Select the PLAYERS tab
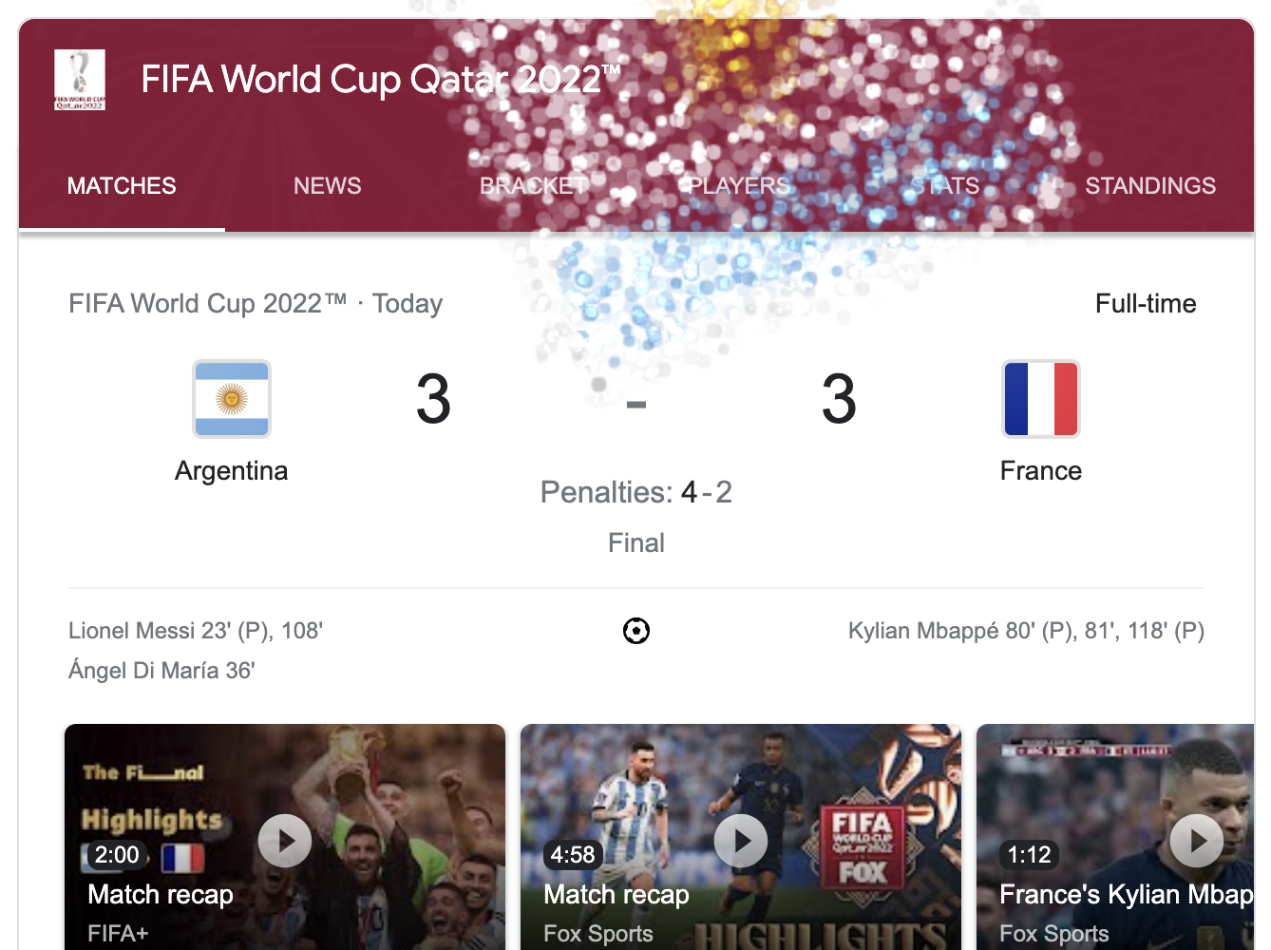The image size is (1271, 950). (737, 186)
